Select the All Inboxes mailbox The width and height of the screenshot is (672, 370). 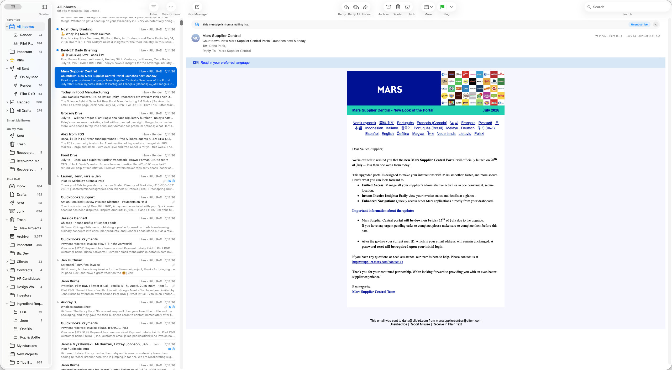click(x=25, y=27)
